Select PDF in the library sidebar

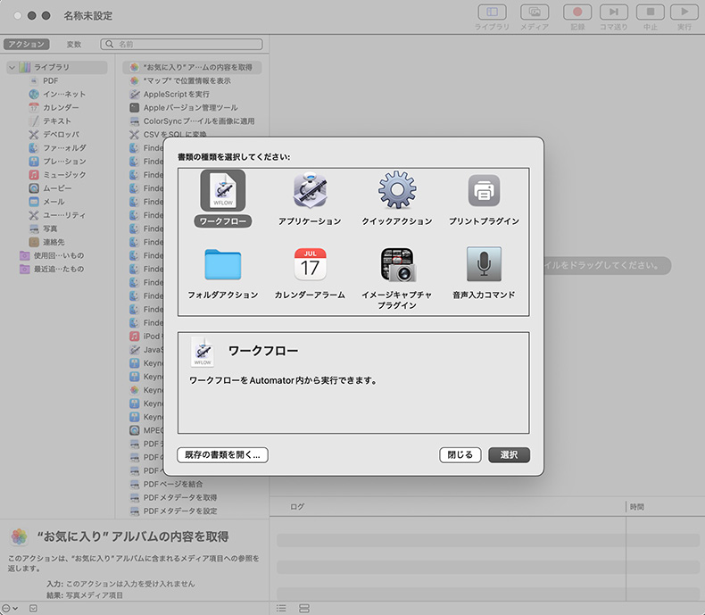tap(50, 81)
